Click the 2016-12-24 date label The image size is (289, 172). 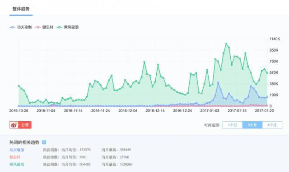(182, 110)
